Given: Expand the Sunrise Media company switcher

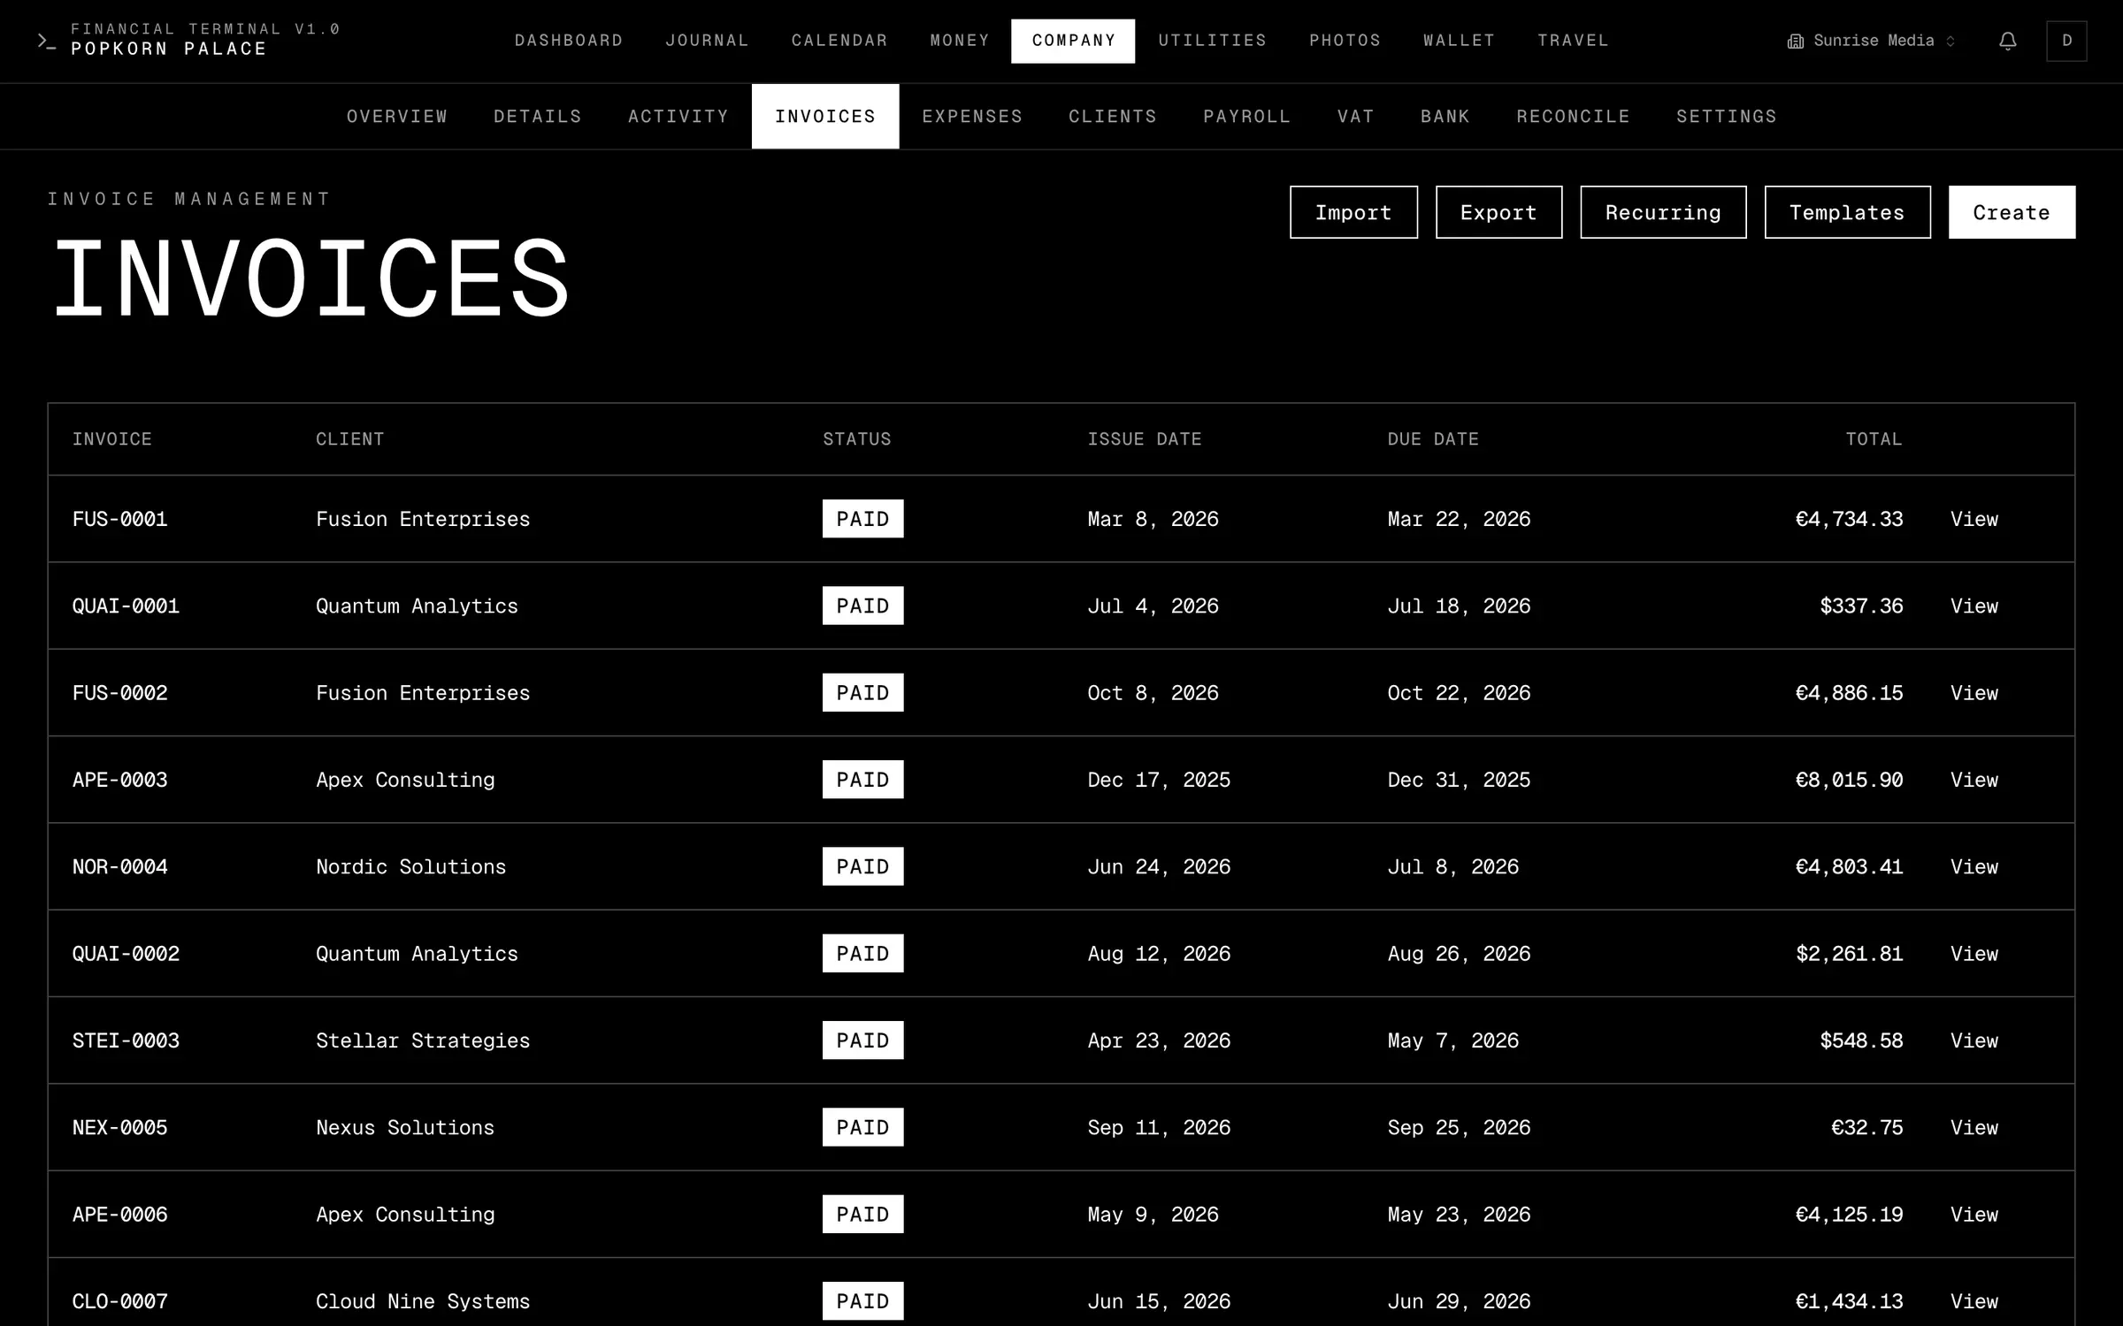Looking at the screenshot, I should point(1871,41).
